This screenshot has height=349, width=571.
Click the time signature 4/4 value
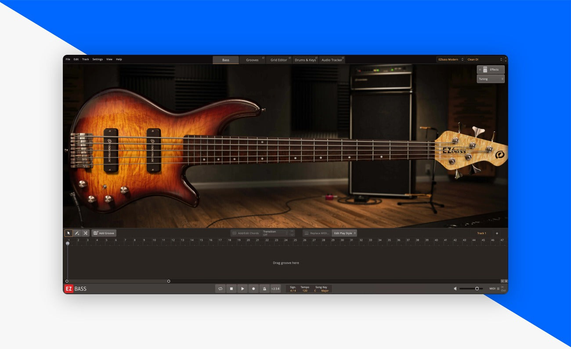pyautogui.click(x=293, y=291)
